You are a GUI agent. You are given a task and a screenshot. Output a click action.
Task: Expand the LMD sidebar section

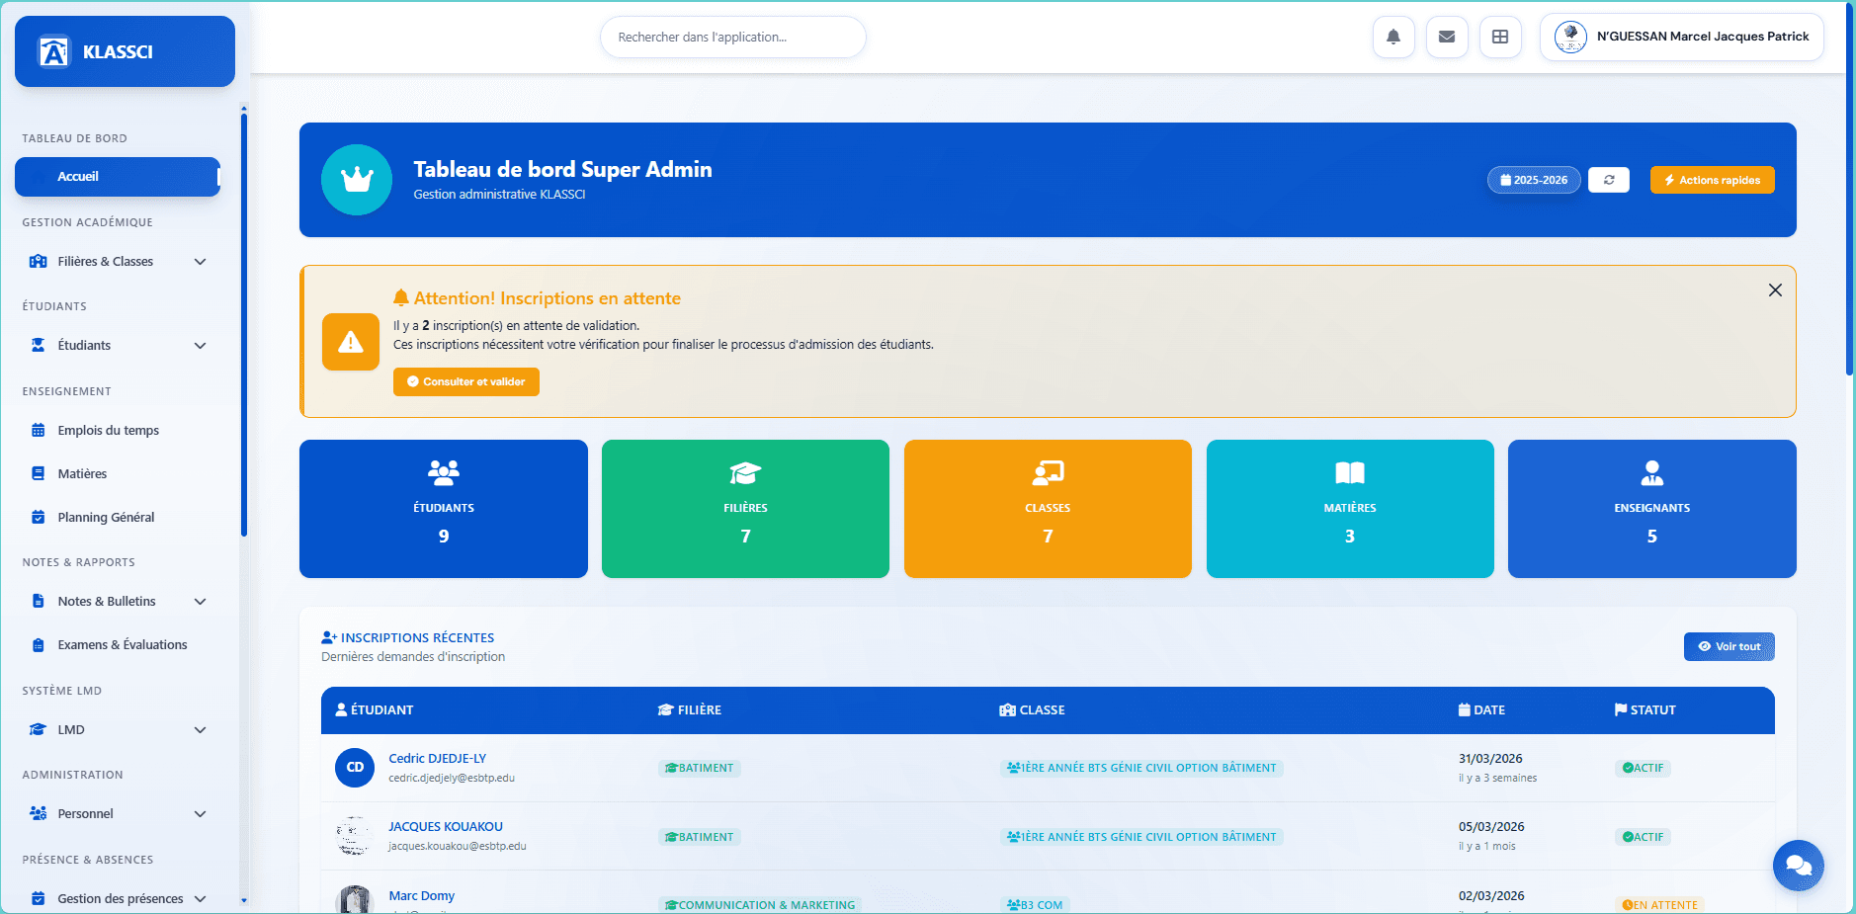[x=119, y=730]
